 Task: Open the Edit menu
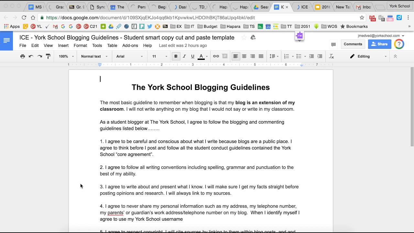pos(35,46)
